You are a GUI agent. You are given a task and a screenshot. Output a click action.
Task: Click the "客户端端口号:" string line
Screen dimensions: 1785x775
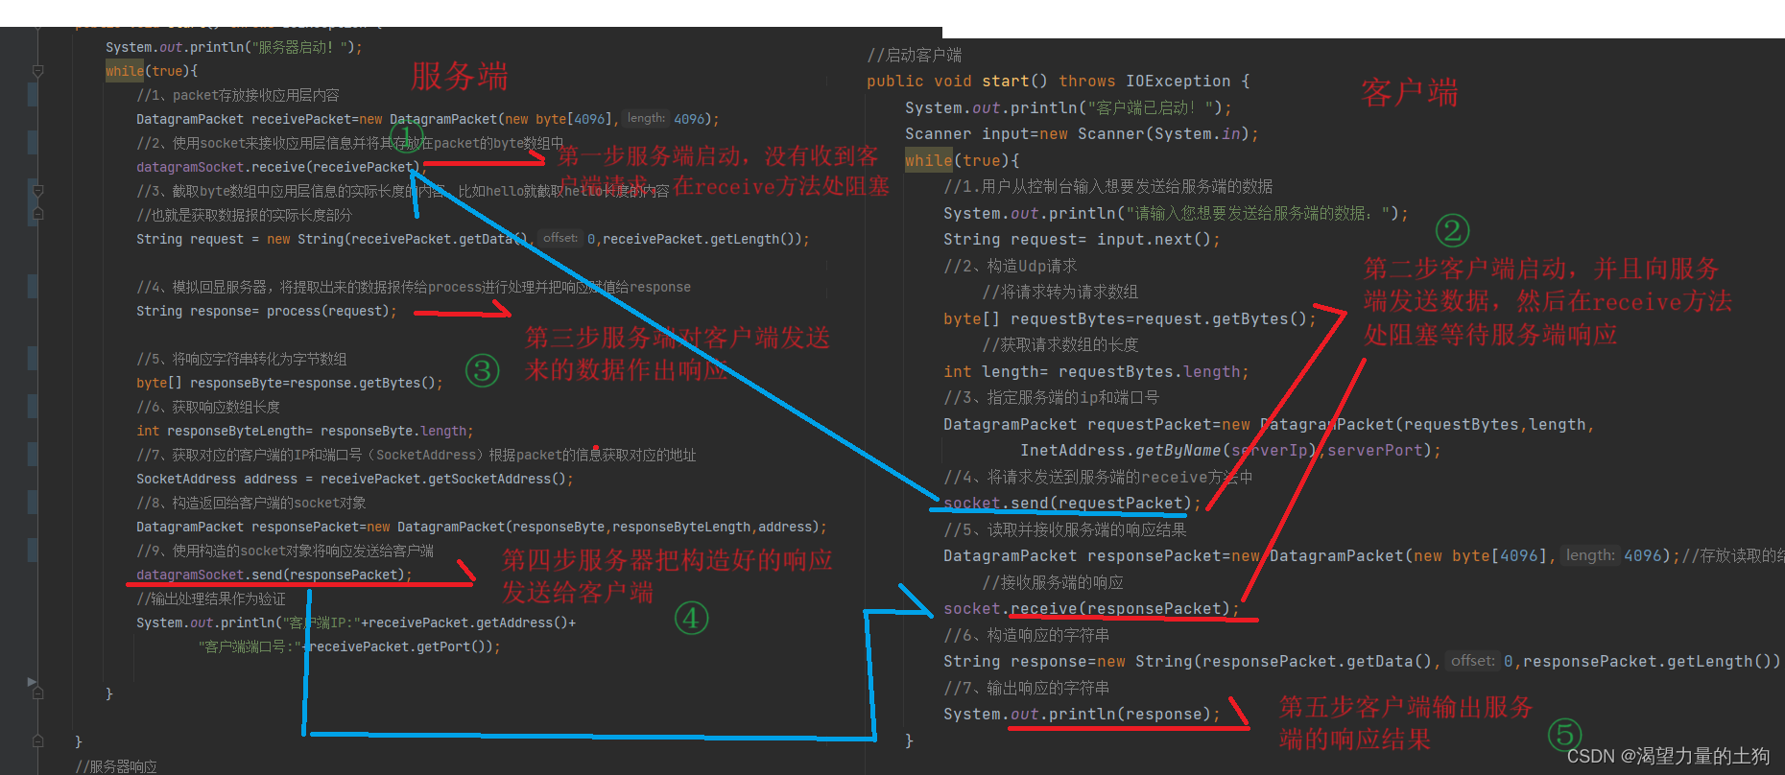coord(349,646)
